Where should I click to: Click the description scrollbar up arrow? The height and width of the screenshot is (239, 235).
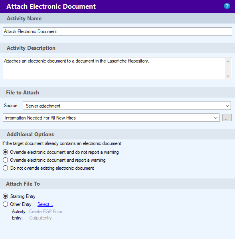(228, 61)
